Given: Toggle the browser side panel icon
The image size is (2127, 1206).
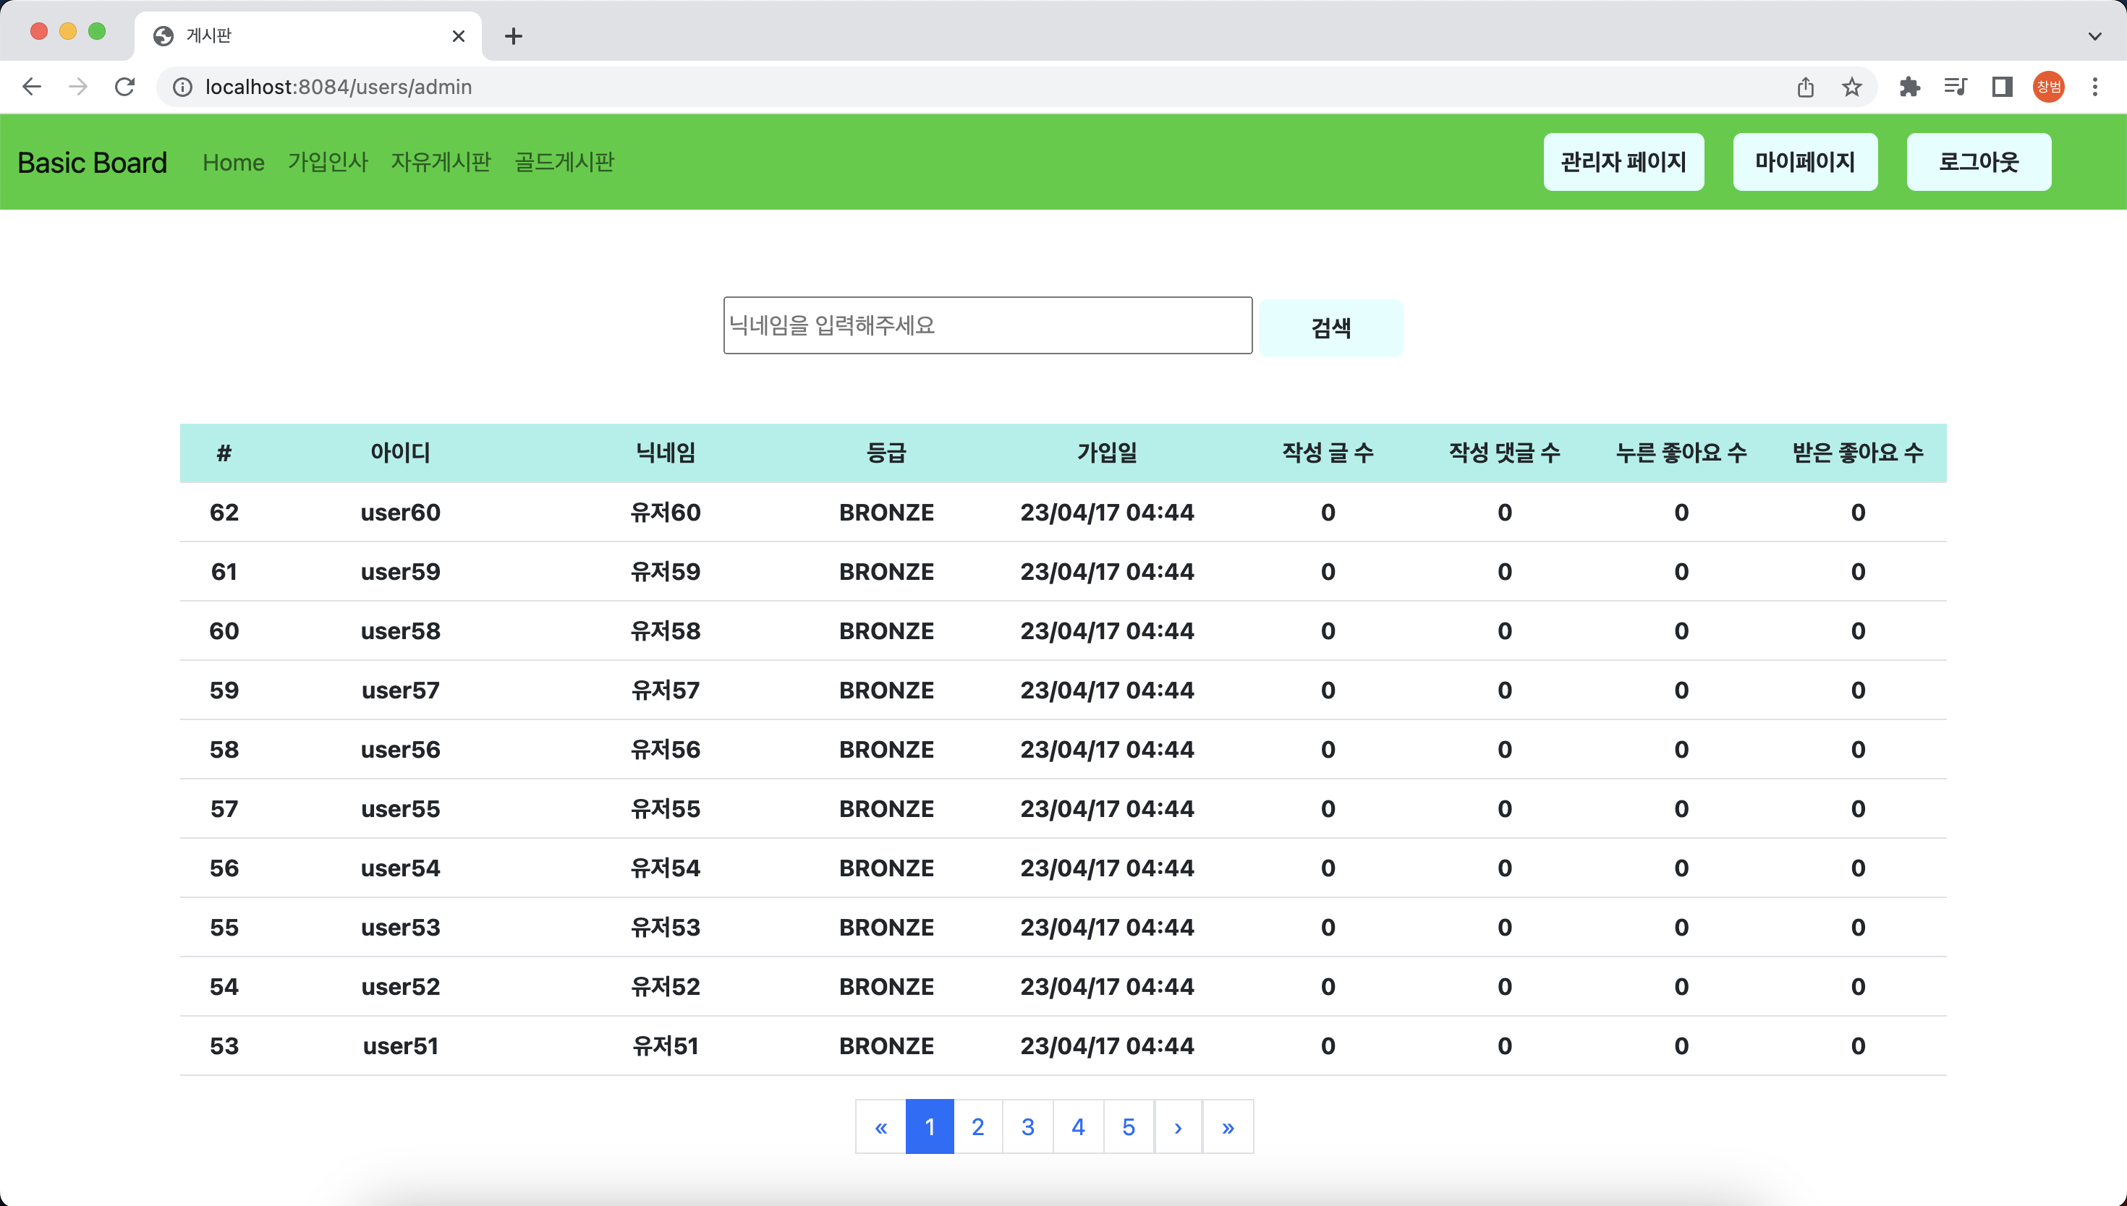Looking at the screenshot, I should [x=2002, y=87].
